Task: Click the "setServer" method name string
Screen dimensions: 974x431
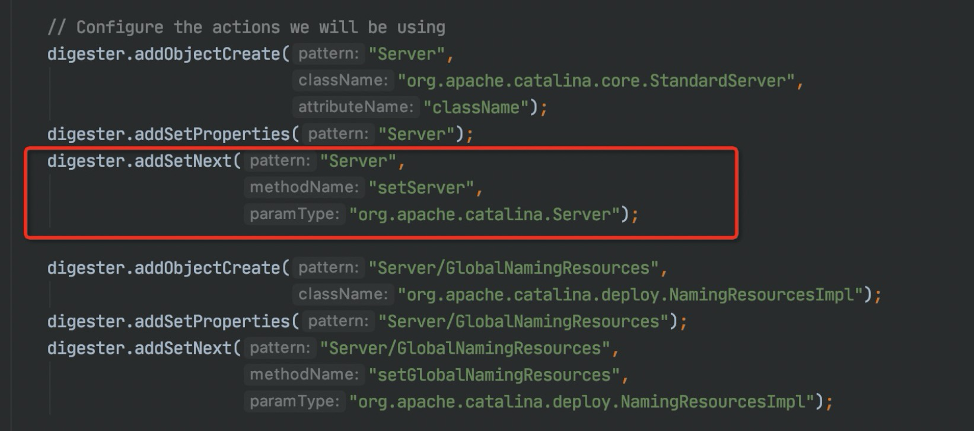Action: (421, 188)
